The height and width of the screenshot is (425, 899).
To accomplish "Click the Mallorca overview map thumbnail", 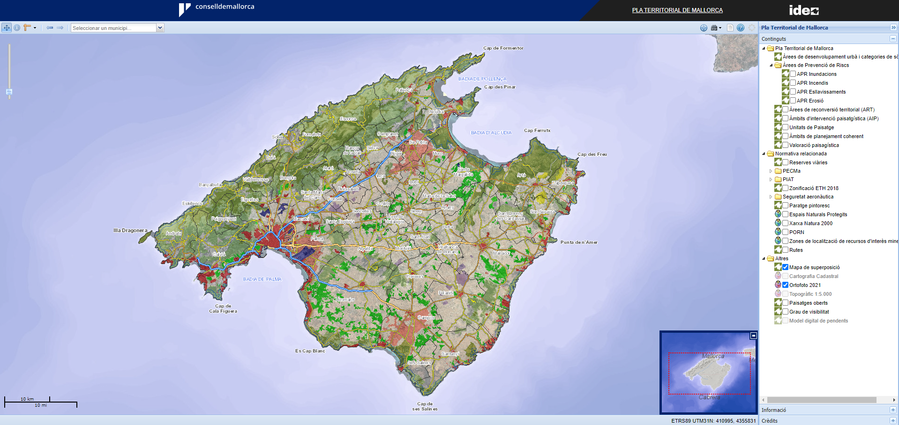I will (708, 373).
